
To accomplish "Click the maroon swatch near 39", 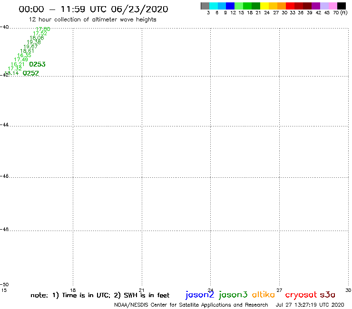I will (x=307, y=6).
